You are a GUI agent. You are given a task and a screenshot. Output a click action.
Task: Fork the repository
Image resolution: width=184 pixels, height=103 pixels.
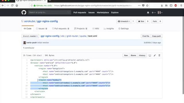click(x=155, y=21)
